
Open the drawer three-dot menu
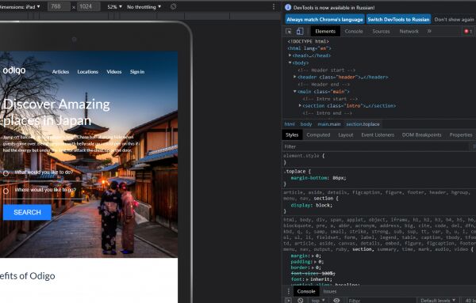pyautogui.click(x=289, y=291)
